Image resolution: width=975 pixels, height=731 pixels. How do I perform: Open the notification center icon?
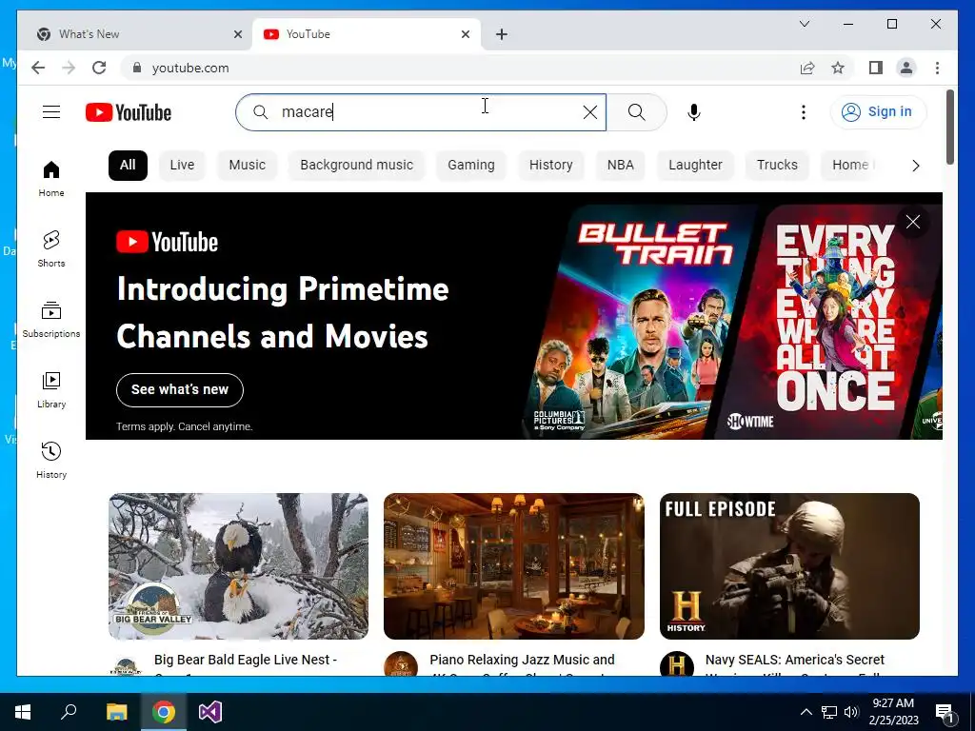[944, 713]
